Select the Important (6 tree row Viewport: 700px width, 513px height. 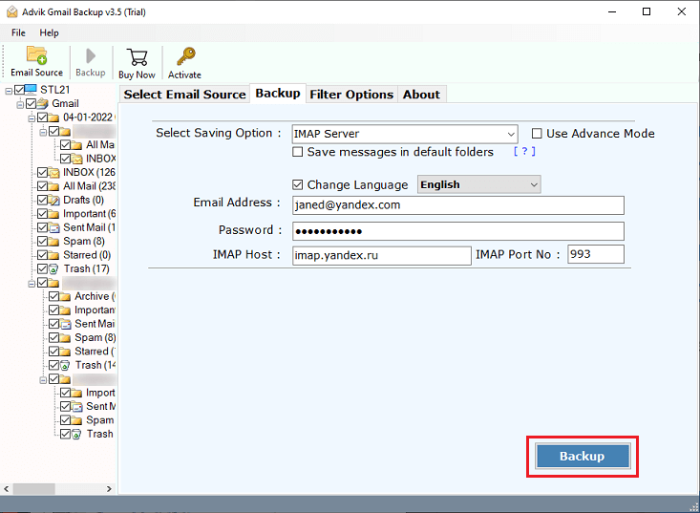click(89, 214)
